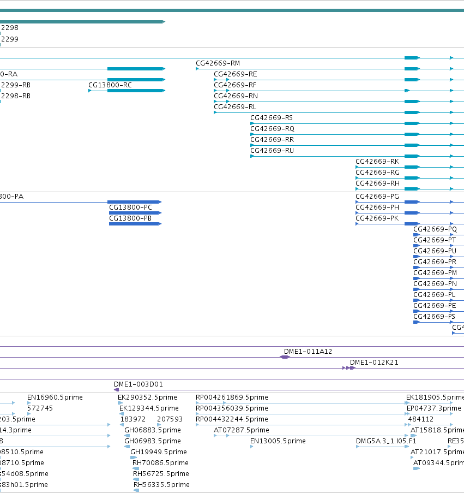
Task: Open the CG42669-PL feature
Action: [435, 295]
